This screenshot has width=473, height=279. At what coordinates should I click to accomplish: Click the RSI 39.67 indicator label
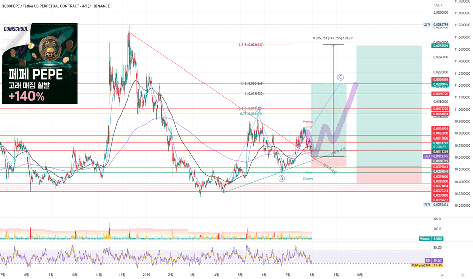click(x=434, y=260)
